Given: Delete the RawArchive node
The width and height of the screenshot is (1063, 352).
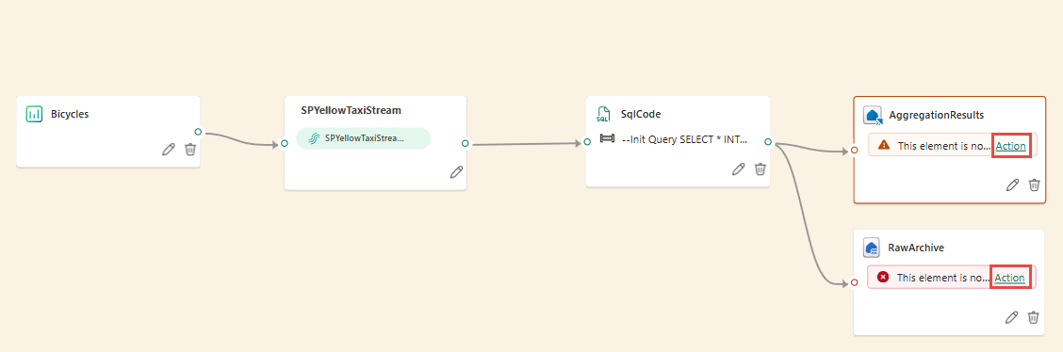Looking at the screenshot, I should pyautogui.click(x=1033, y=317).
